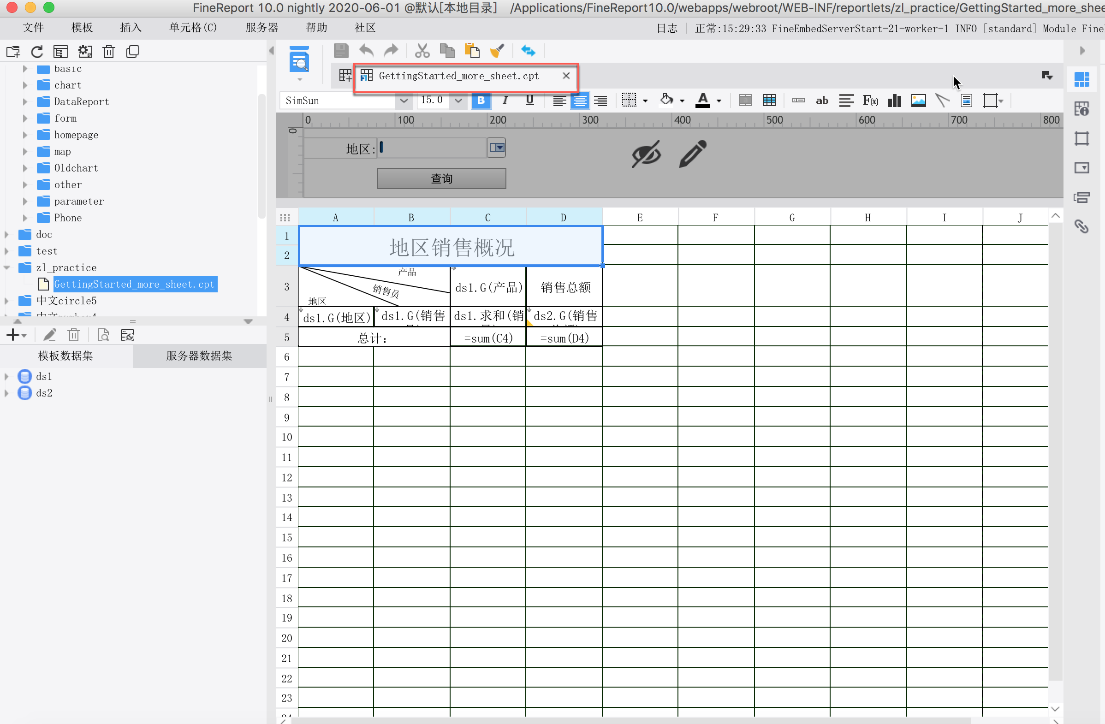Click the 查询 button

point(441,178)
